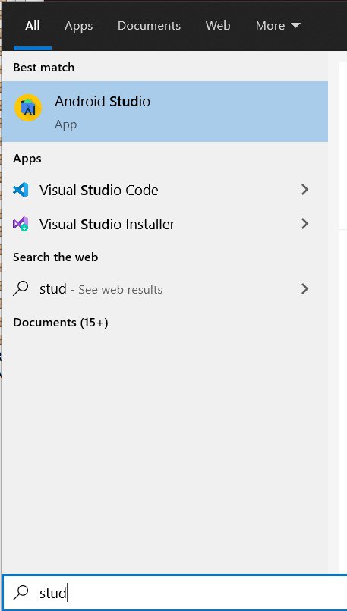Open Visual Studio Installer result
The width and height of the screenshot is (347, 611).
tap(165, 224)
